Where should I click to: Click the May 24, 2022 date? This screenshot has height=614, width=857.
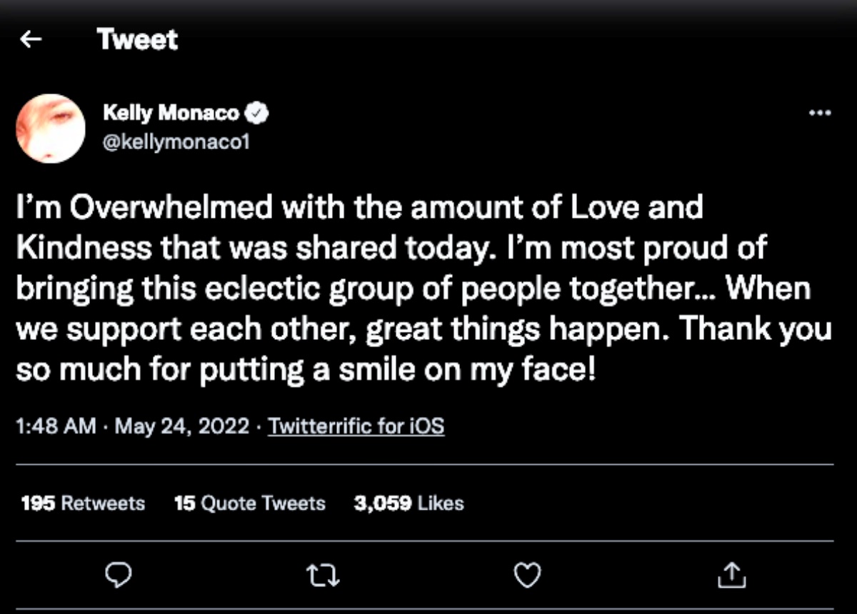coord(182,427)
